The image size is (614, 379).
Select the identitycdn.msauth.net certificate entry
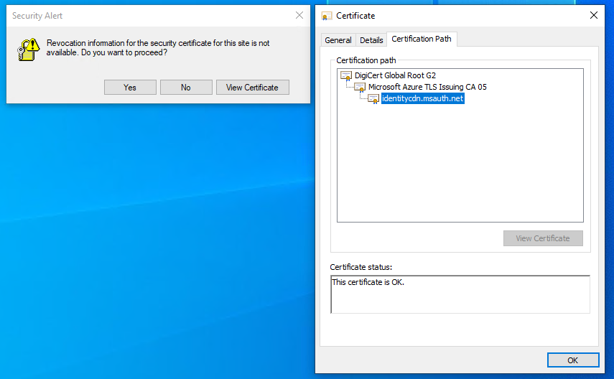coord(422,98)
